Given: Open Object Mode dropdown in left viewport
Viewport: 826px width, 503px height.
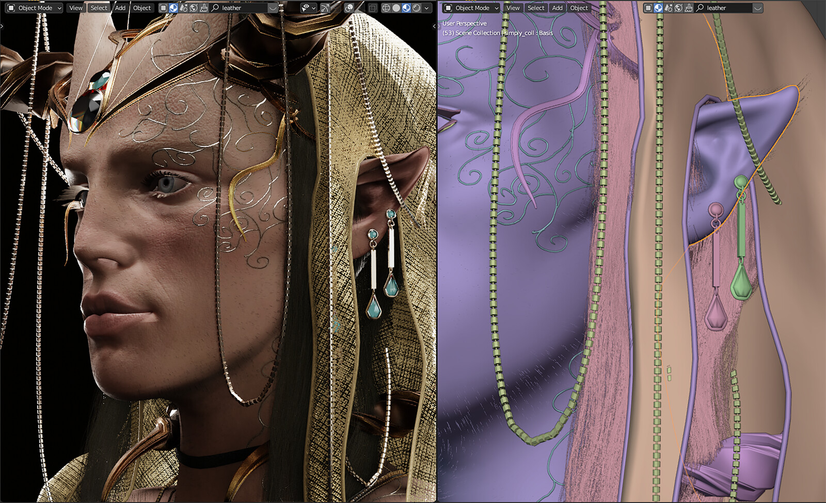Looking at the screenshot, I should point(34,8).
